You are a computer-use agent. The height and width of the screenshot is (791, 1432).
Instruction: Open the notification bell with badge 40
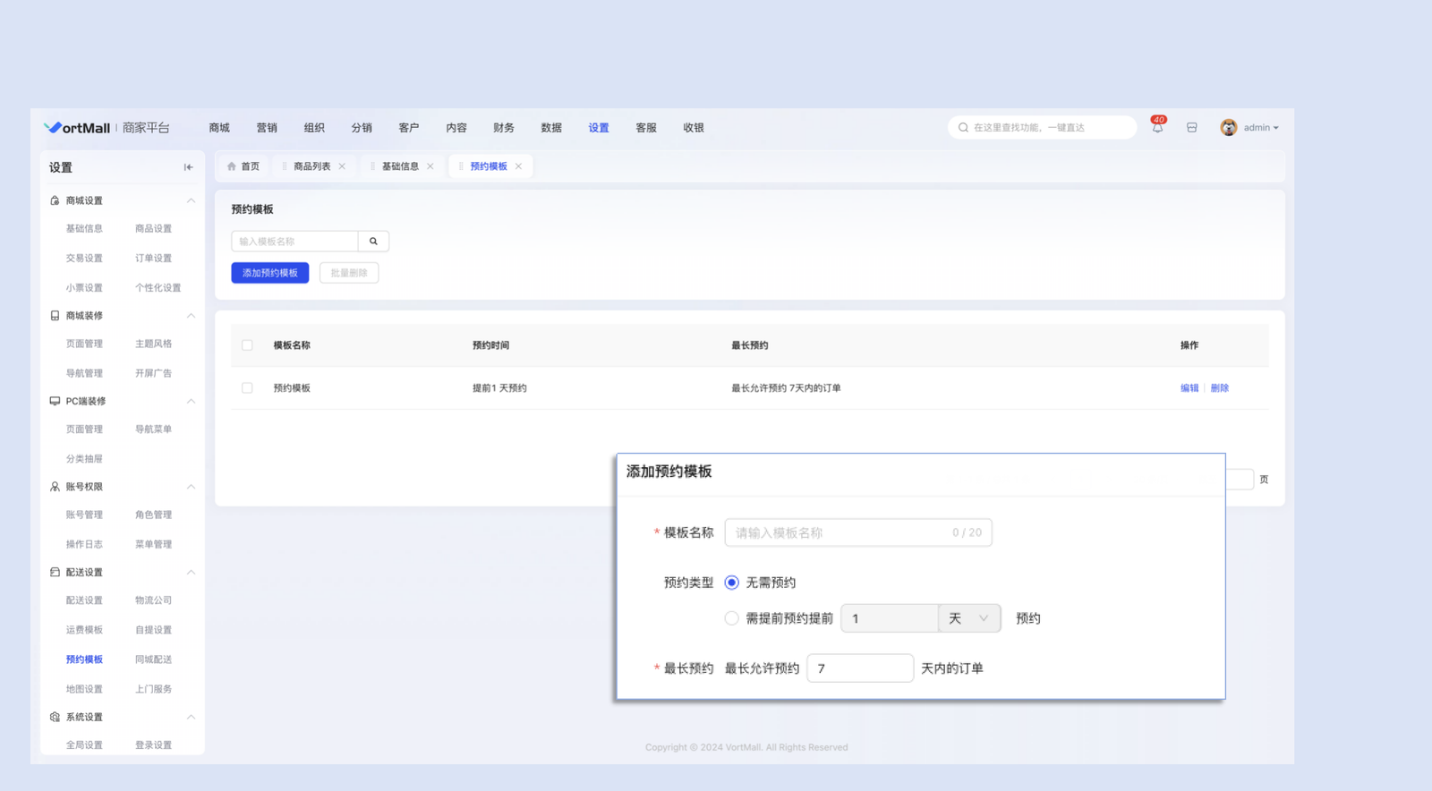[1157, 127]
